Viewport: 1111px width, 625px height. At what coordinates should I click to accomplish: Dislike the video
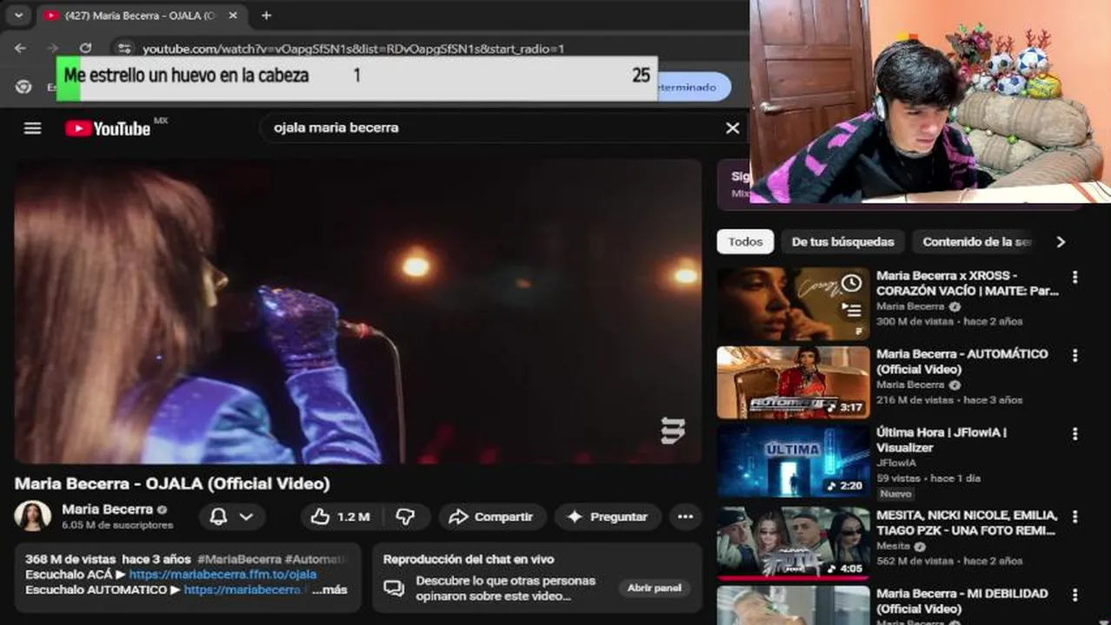point(405,516)
